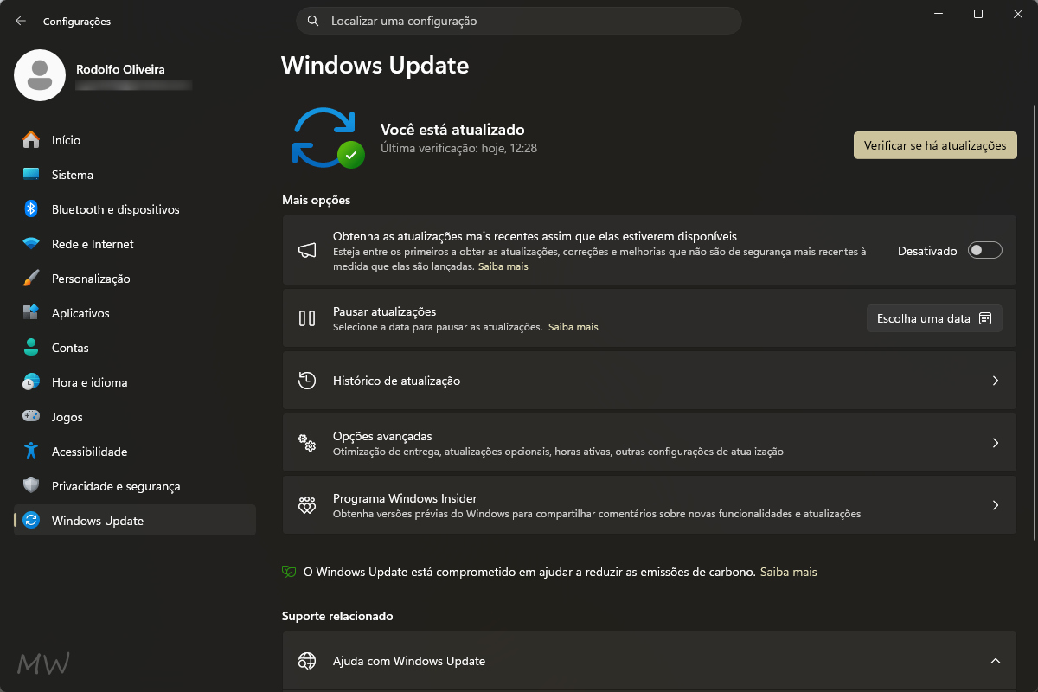This screenshot has height=692, width=1038.
Task: Open Saiba mais link for carbon emissions
Action: tap(788, 572)
